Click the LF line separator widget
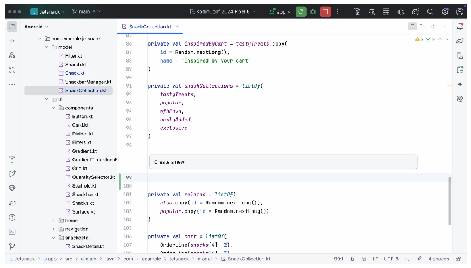This screenshot has height=268, width=471. pyautogui.click(x=375, y=259)
